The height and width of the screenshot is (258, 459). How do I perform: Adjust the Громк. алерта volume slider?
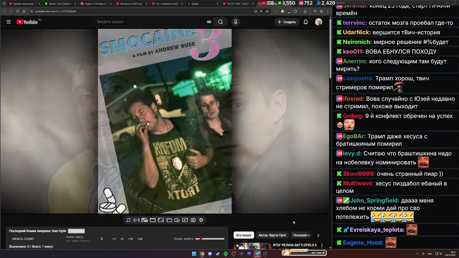(x=210, y=239)
